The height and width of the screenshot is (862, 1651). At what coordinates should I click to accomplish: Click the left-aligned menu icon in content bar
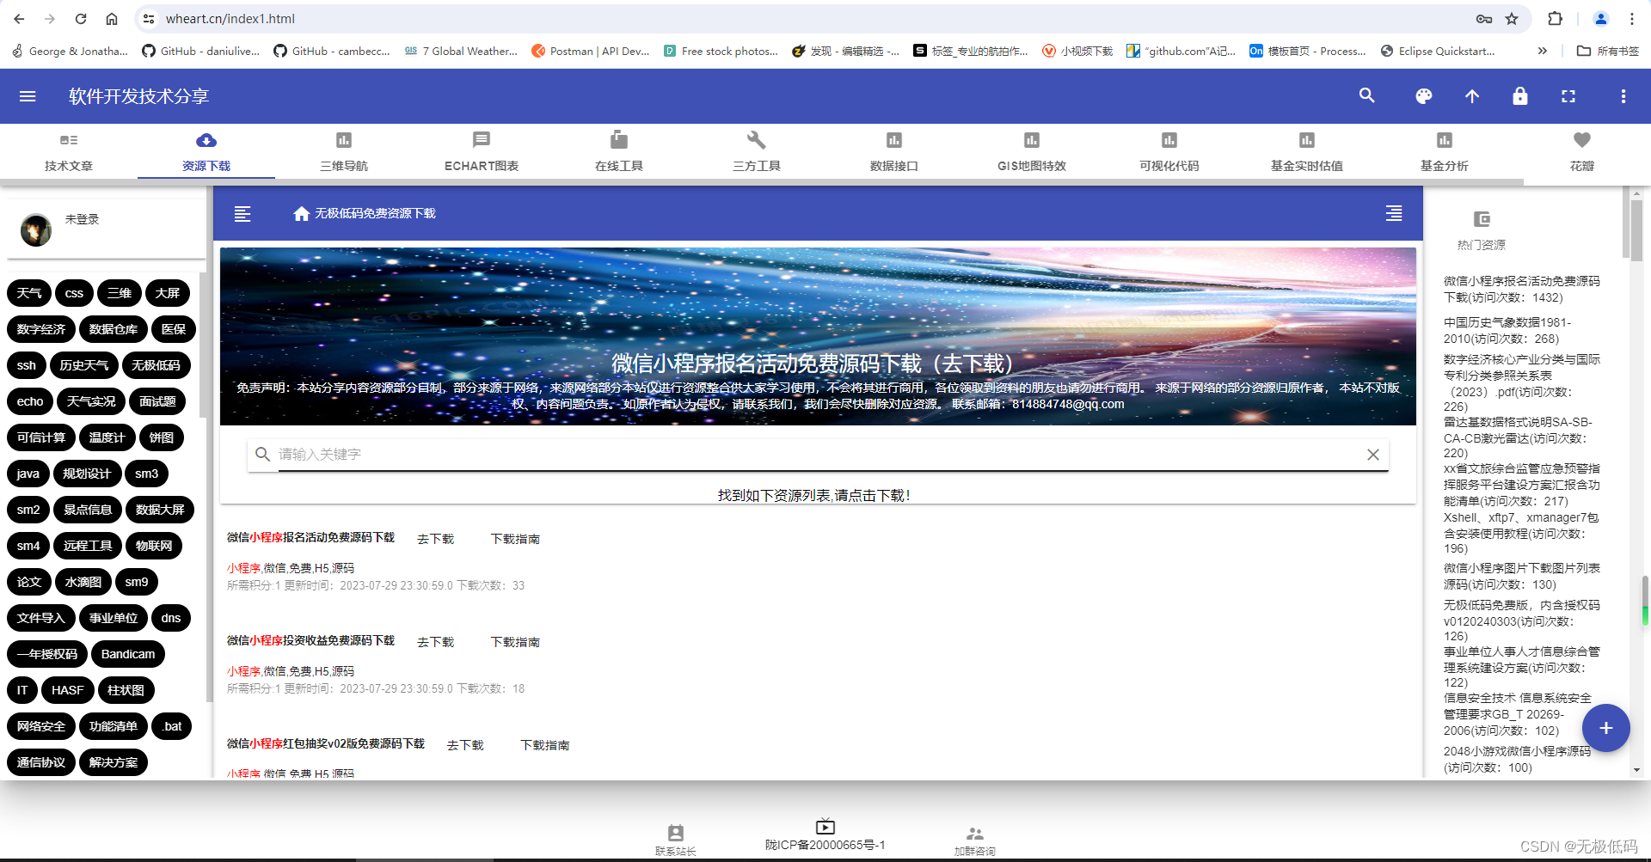click(x=242, y=213)
